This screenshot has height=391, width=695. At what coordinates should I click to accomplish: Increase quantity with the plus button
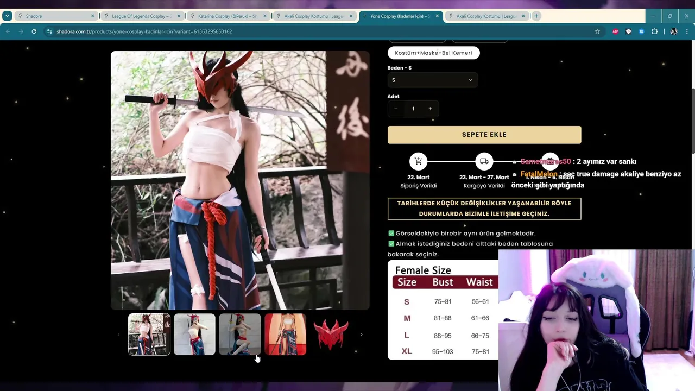tap(430, 109)
